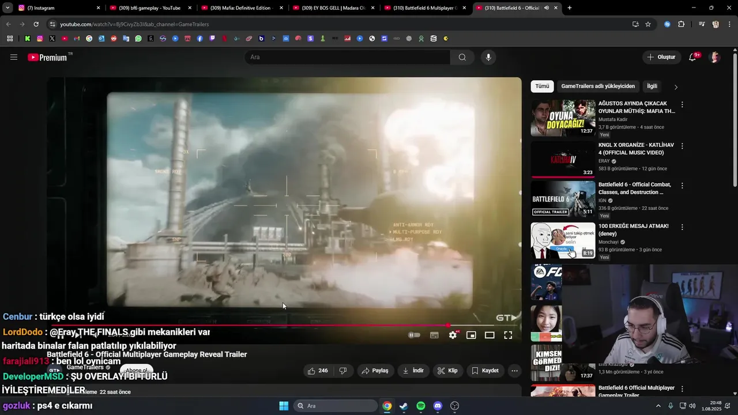Go back in browser history

(8, 24)
